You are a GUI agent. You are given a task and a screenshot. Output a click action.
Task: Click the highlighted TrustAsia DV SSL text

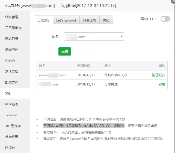(x=84, y=126)
